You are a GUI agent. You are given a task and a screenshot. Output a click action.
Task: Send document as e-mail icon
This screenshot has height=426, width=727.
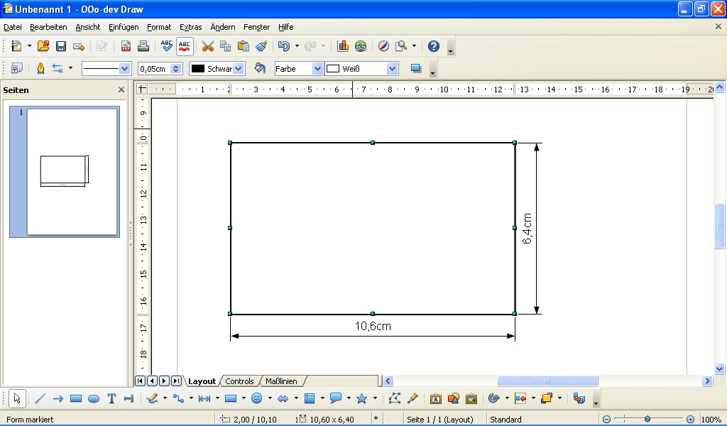(79, 46)
